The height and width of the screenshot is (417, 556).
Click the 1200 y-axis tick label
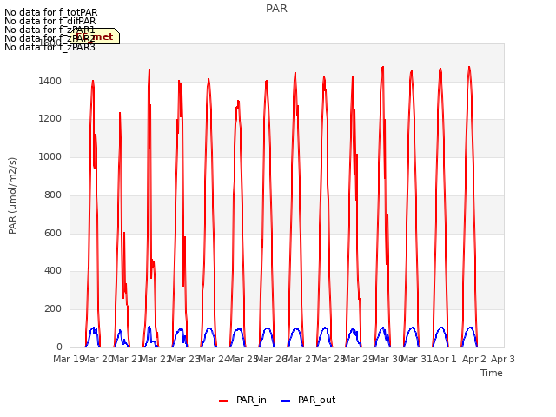click(50, 119)
